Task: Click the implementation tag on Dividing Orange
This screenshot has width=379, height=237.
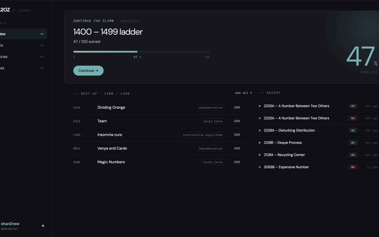Action: point(211,108)
